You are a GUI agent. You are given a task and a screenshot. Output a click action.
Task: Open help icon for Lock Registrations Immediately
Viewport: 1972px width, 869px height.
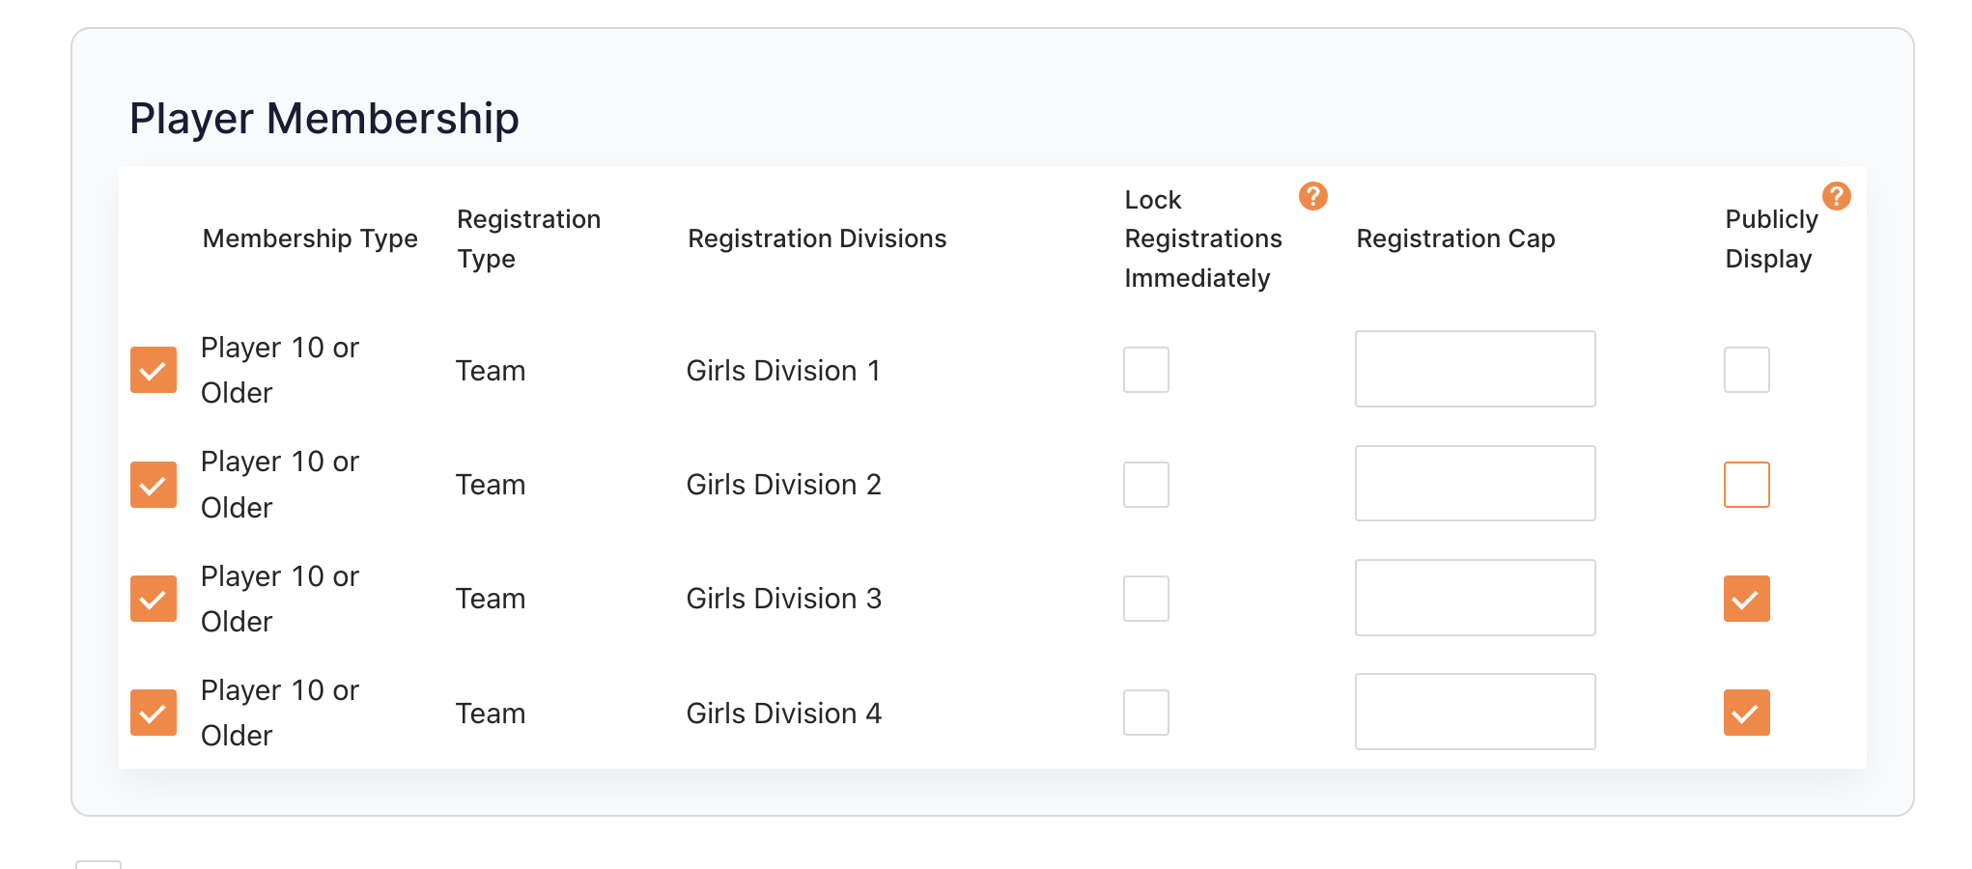(1312, 196)
